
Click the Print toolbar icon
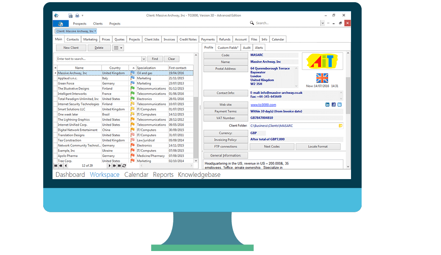(x=77, y=15)
